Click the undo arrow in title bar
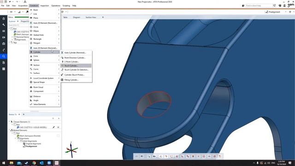295x166 pixels. [10, 2]
